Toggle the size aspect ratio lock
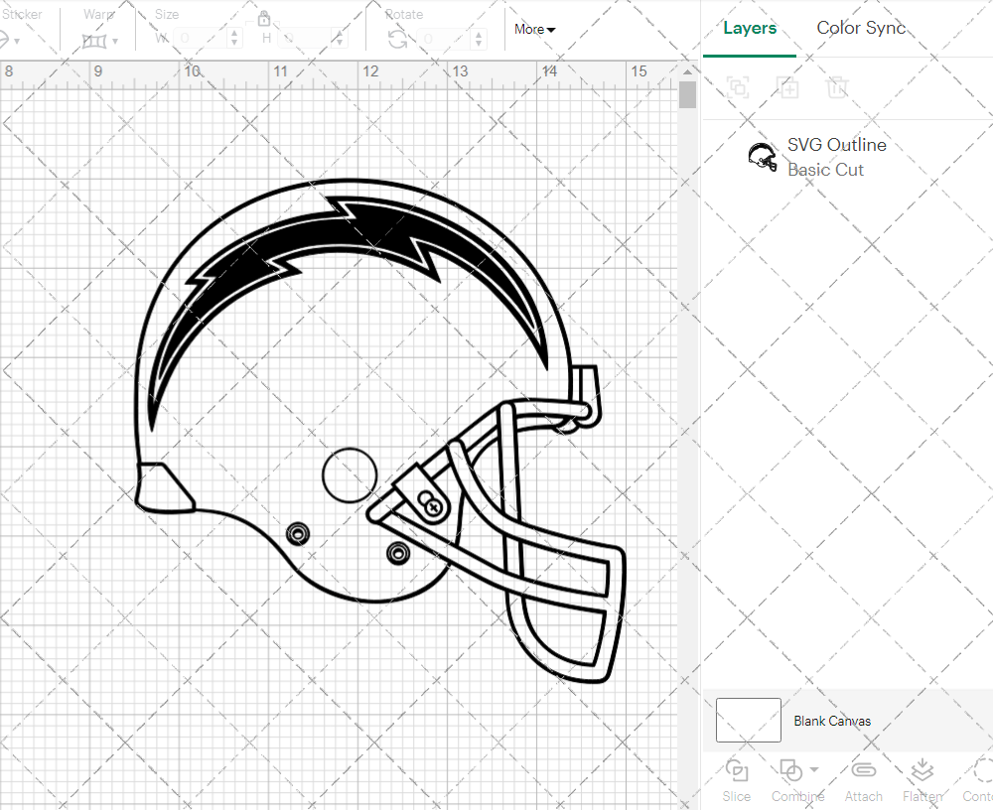Screen dimensions: 993x810 tap(264, 19)
